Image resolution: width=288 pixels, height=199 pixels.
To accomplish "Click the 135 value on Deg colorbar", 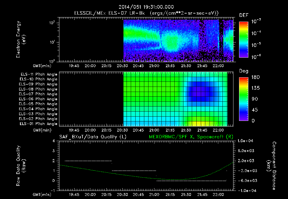I will [255, 88].
